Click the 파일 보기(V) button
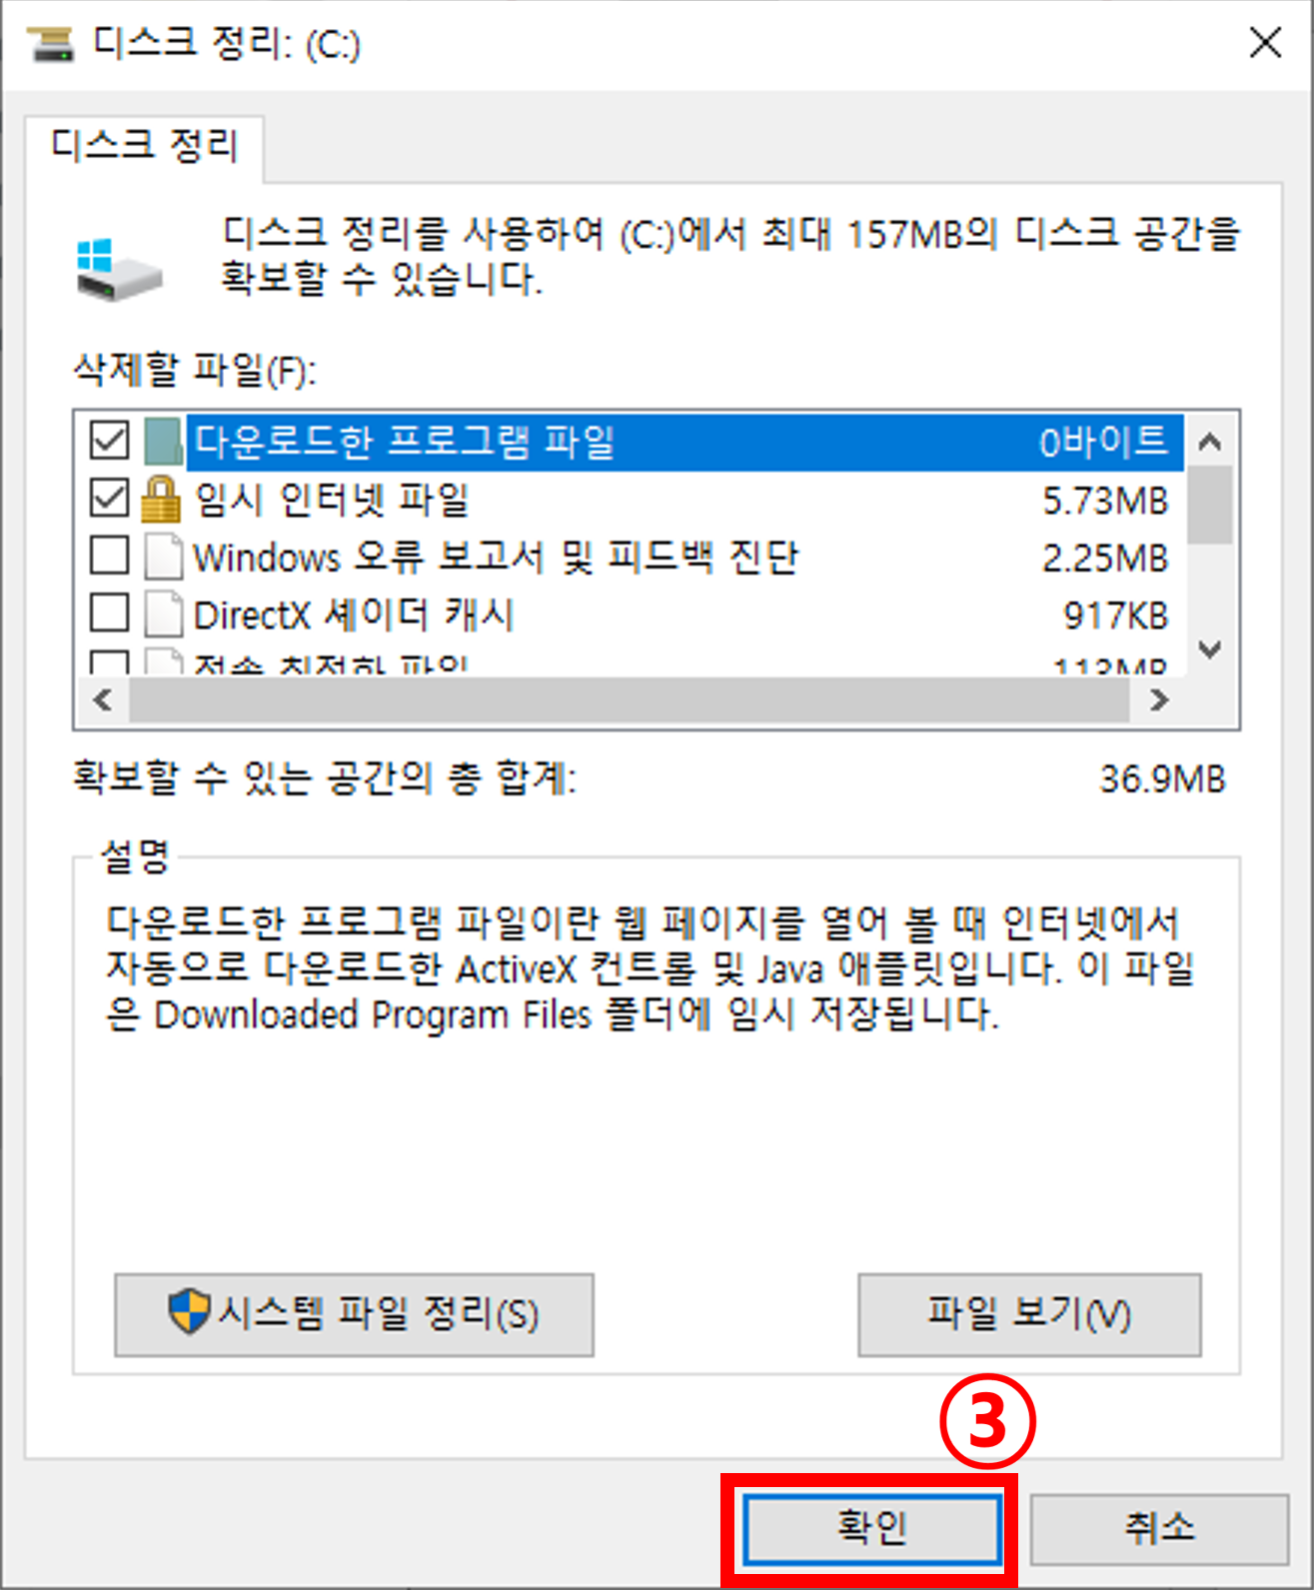 1029,1314
